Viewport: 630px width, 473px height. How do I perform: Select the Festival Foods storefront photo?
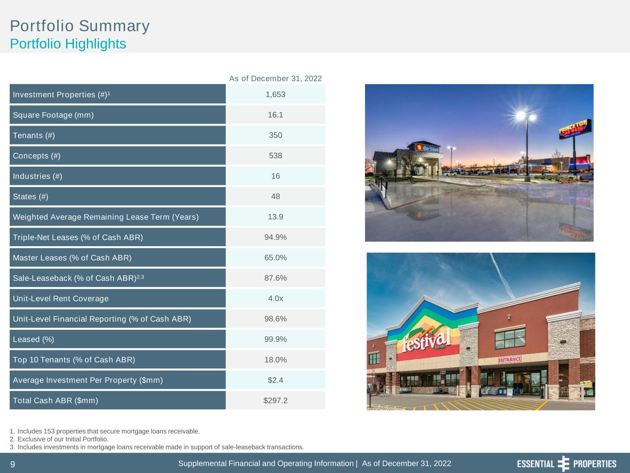coord(480,331)
